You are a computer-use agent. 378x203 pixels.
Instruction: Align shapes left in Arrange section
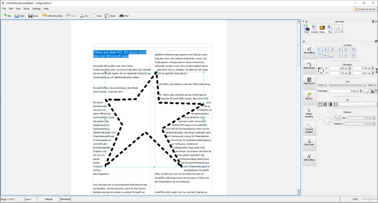click(x=320, y=49)
